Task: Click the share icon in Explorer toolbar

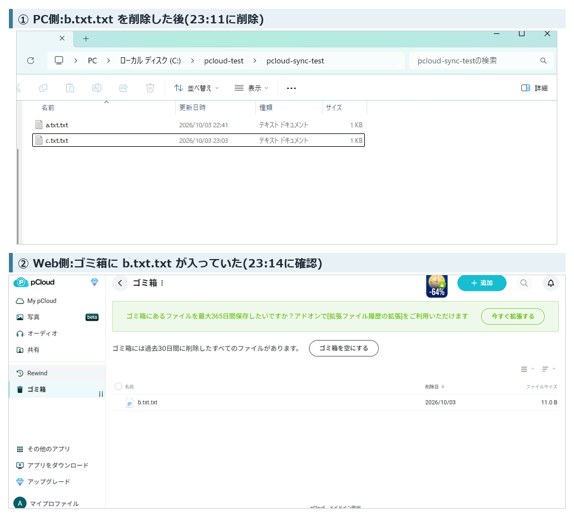Action: (x=123, y=88)
